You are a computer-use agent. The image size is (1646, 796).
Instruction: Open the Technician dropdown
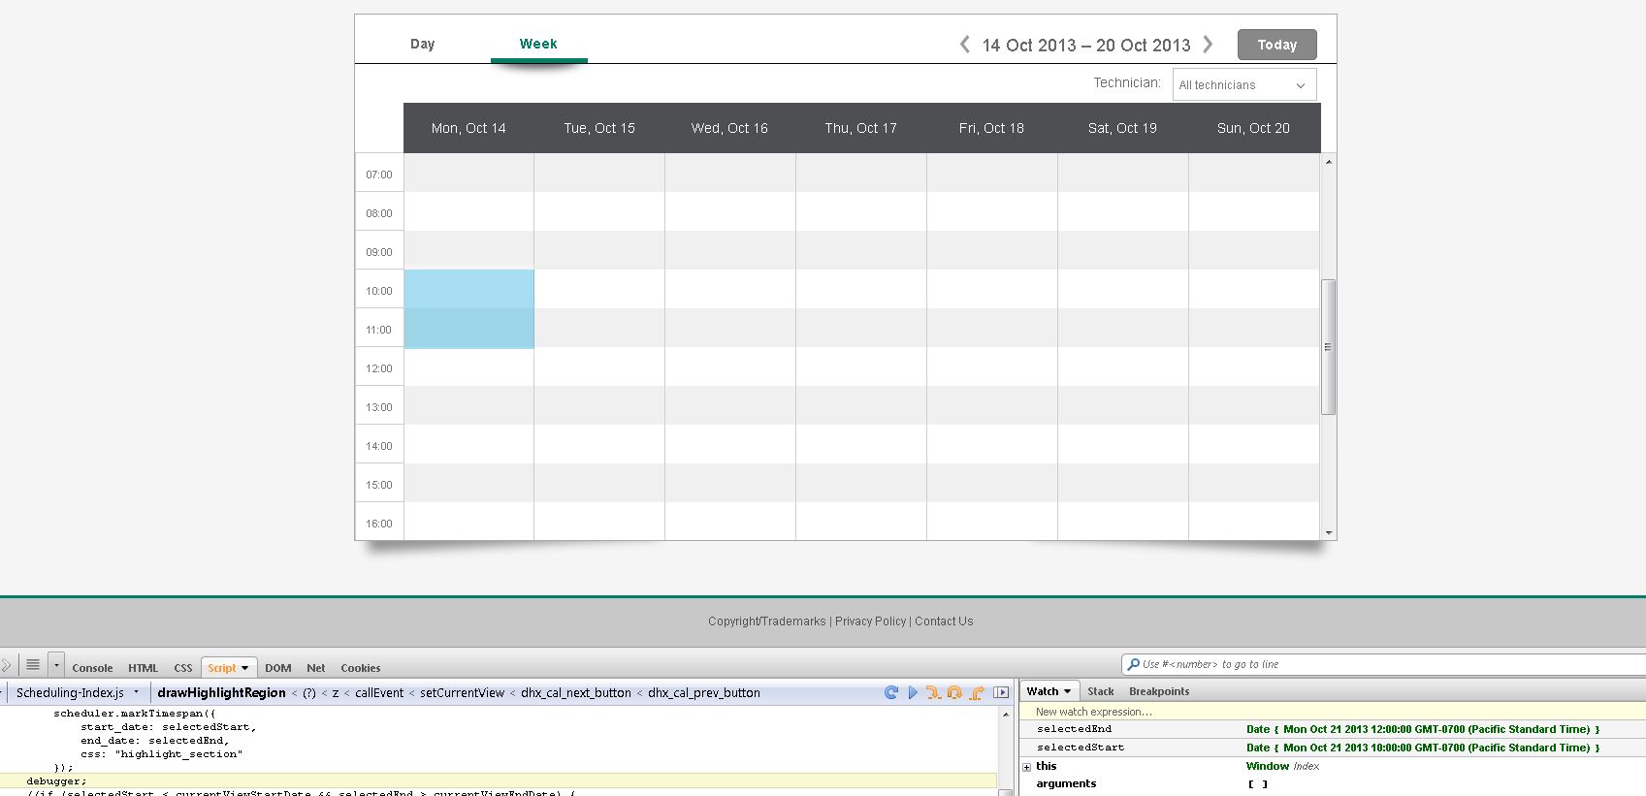(1244, 84)
